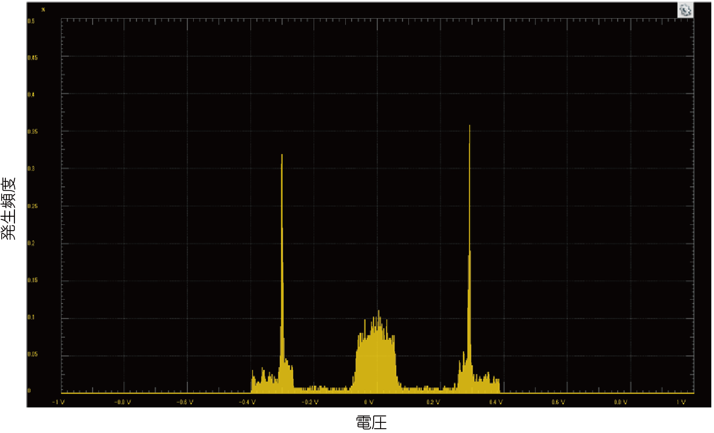Click the 0.5 y-axis tick label
This screenshot has width=714, height=433.
31,21
